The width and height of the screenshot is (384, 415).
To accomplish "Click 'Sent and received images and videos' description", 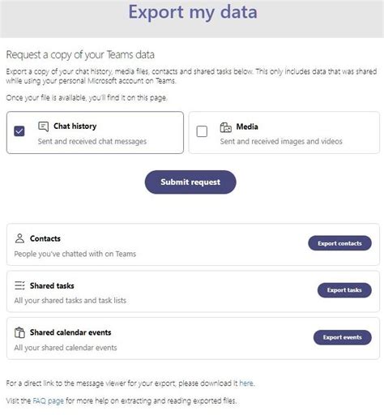I will (281, 141).
